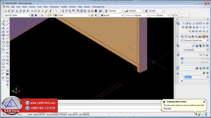The height and width of the screenshot is (118, 211).
Task: Click the MODEL button in status bar
Action: click(x=86, y=114)
